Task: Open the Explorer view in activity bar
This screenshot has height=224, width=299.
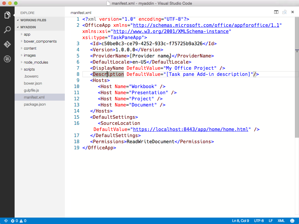Action: (x=7, y=15)
